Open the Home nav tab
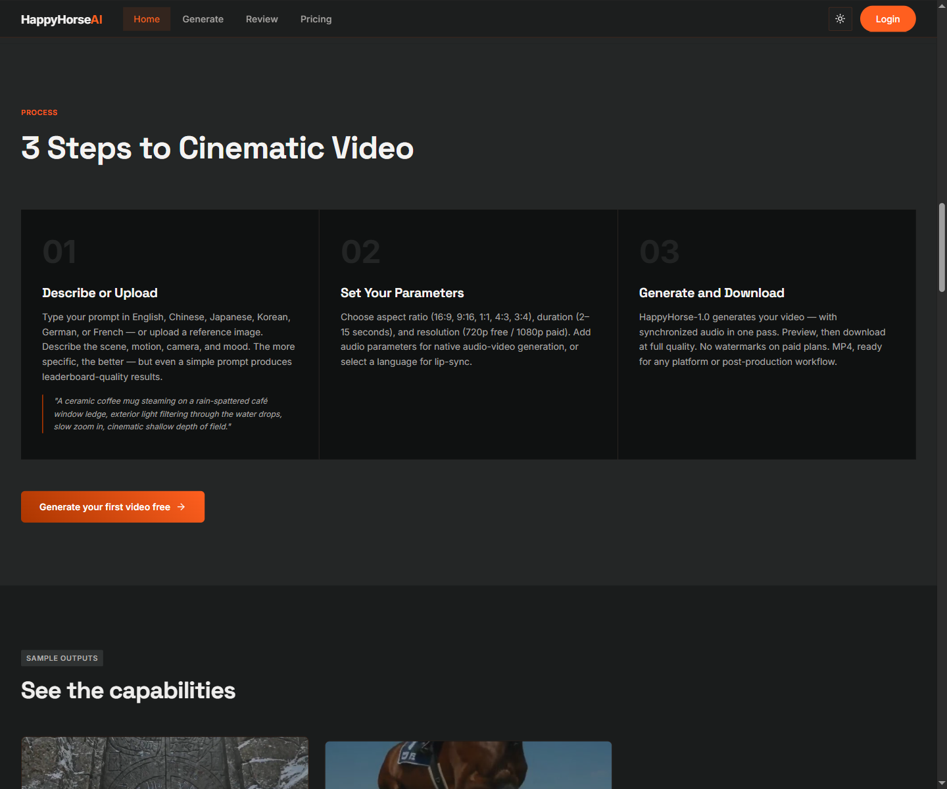947x789 pixels. [147, 19]
